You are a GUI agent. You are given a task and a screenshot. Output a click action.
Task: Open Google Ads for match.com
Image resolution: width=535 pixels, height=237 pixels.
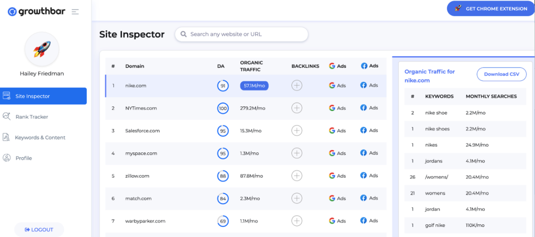coord(337,198)
